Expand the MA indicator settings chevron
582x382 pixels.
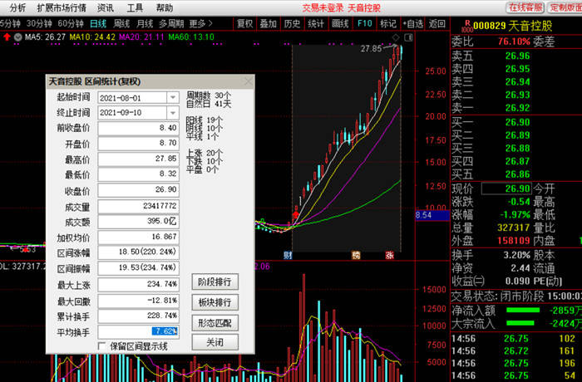[x=17, y=37]
